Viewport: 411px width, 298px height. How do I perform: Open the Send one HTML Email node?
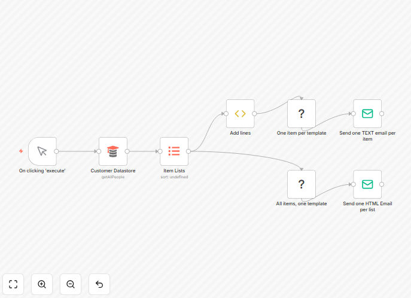(x=367, y=184)
